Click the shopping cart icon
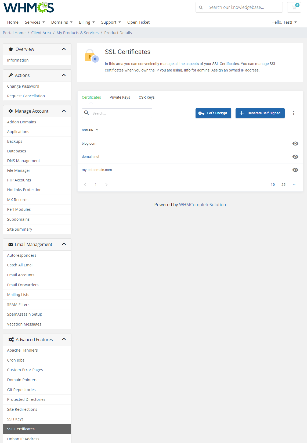Image resolution: width=307 pixels, height=443 pixels. 294,7
